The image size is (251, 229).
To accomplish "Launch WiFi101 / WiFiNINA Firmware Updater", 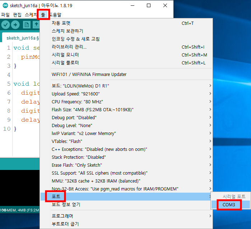I will point(126,75).
